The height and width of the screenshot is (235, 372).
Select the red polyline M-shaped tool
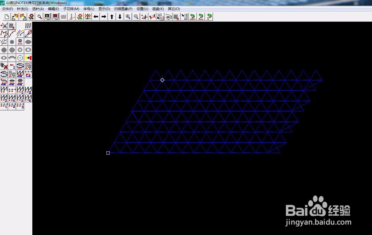(x=4, y=34)
